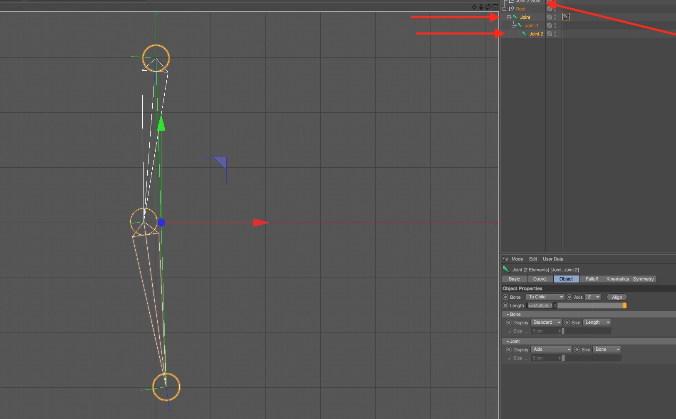The image size is (676, 419).
Task: Click the blue plane handle of the gizmo
Action: point(220,163)
